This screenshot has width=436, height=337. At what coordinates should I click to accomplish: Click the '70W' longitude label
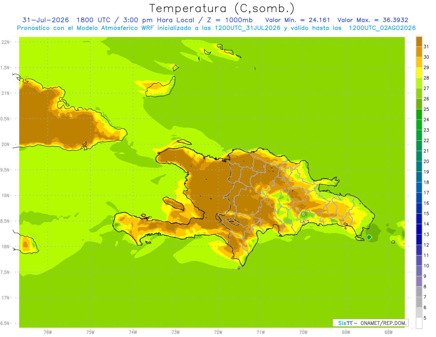[x=303, y=332]
